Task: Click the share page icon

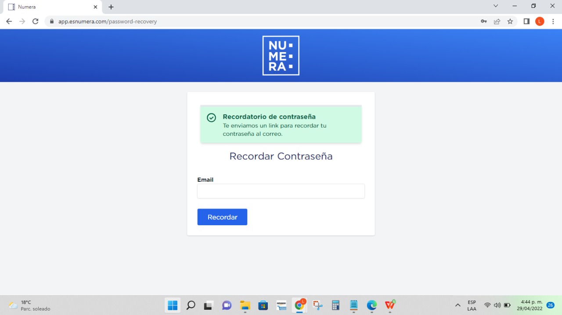Action: click(497, 21)
